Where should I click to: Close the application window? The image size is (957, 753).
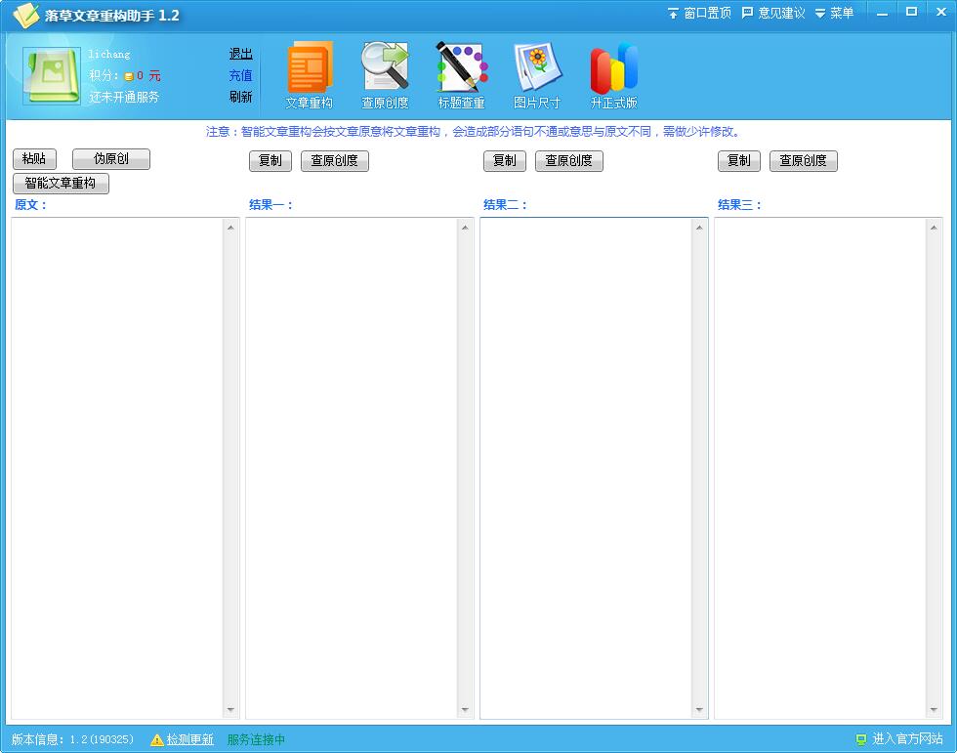941,13
